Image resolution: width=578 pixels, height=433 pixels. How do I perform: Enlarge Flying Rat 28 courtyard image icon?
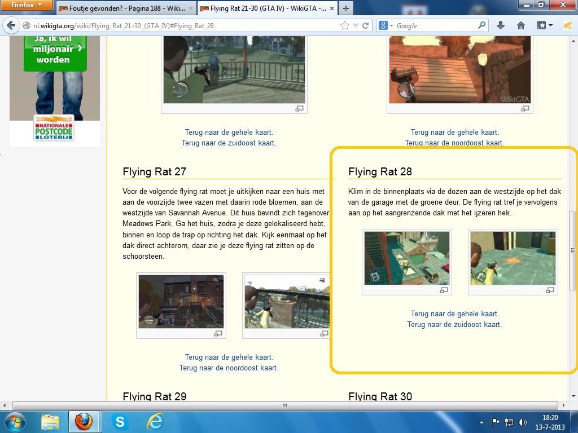tap(444, 290)
